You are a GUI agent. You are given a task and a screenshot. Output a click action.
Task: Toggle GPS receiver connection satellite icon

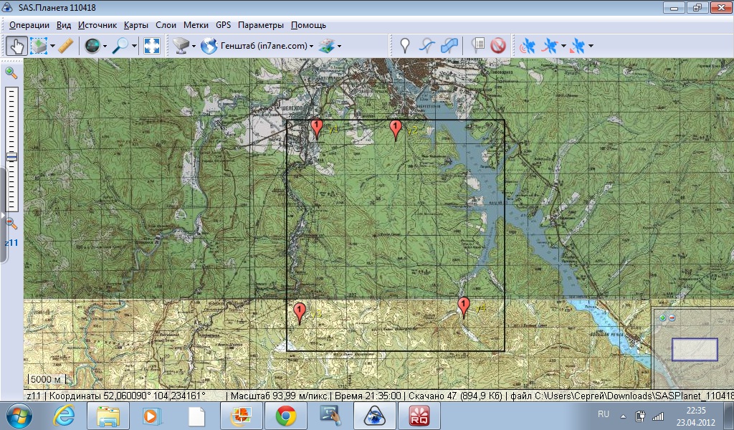(x=528, y=46)
